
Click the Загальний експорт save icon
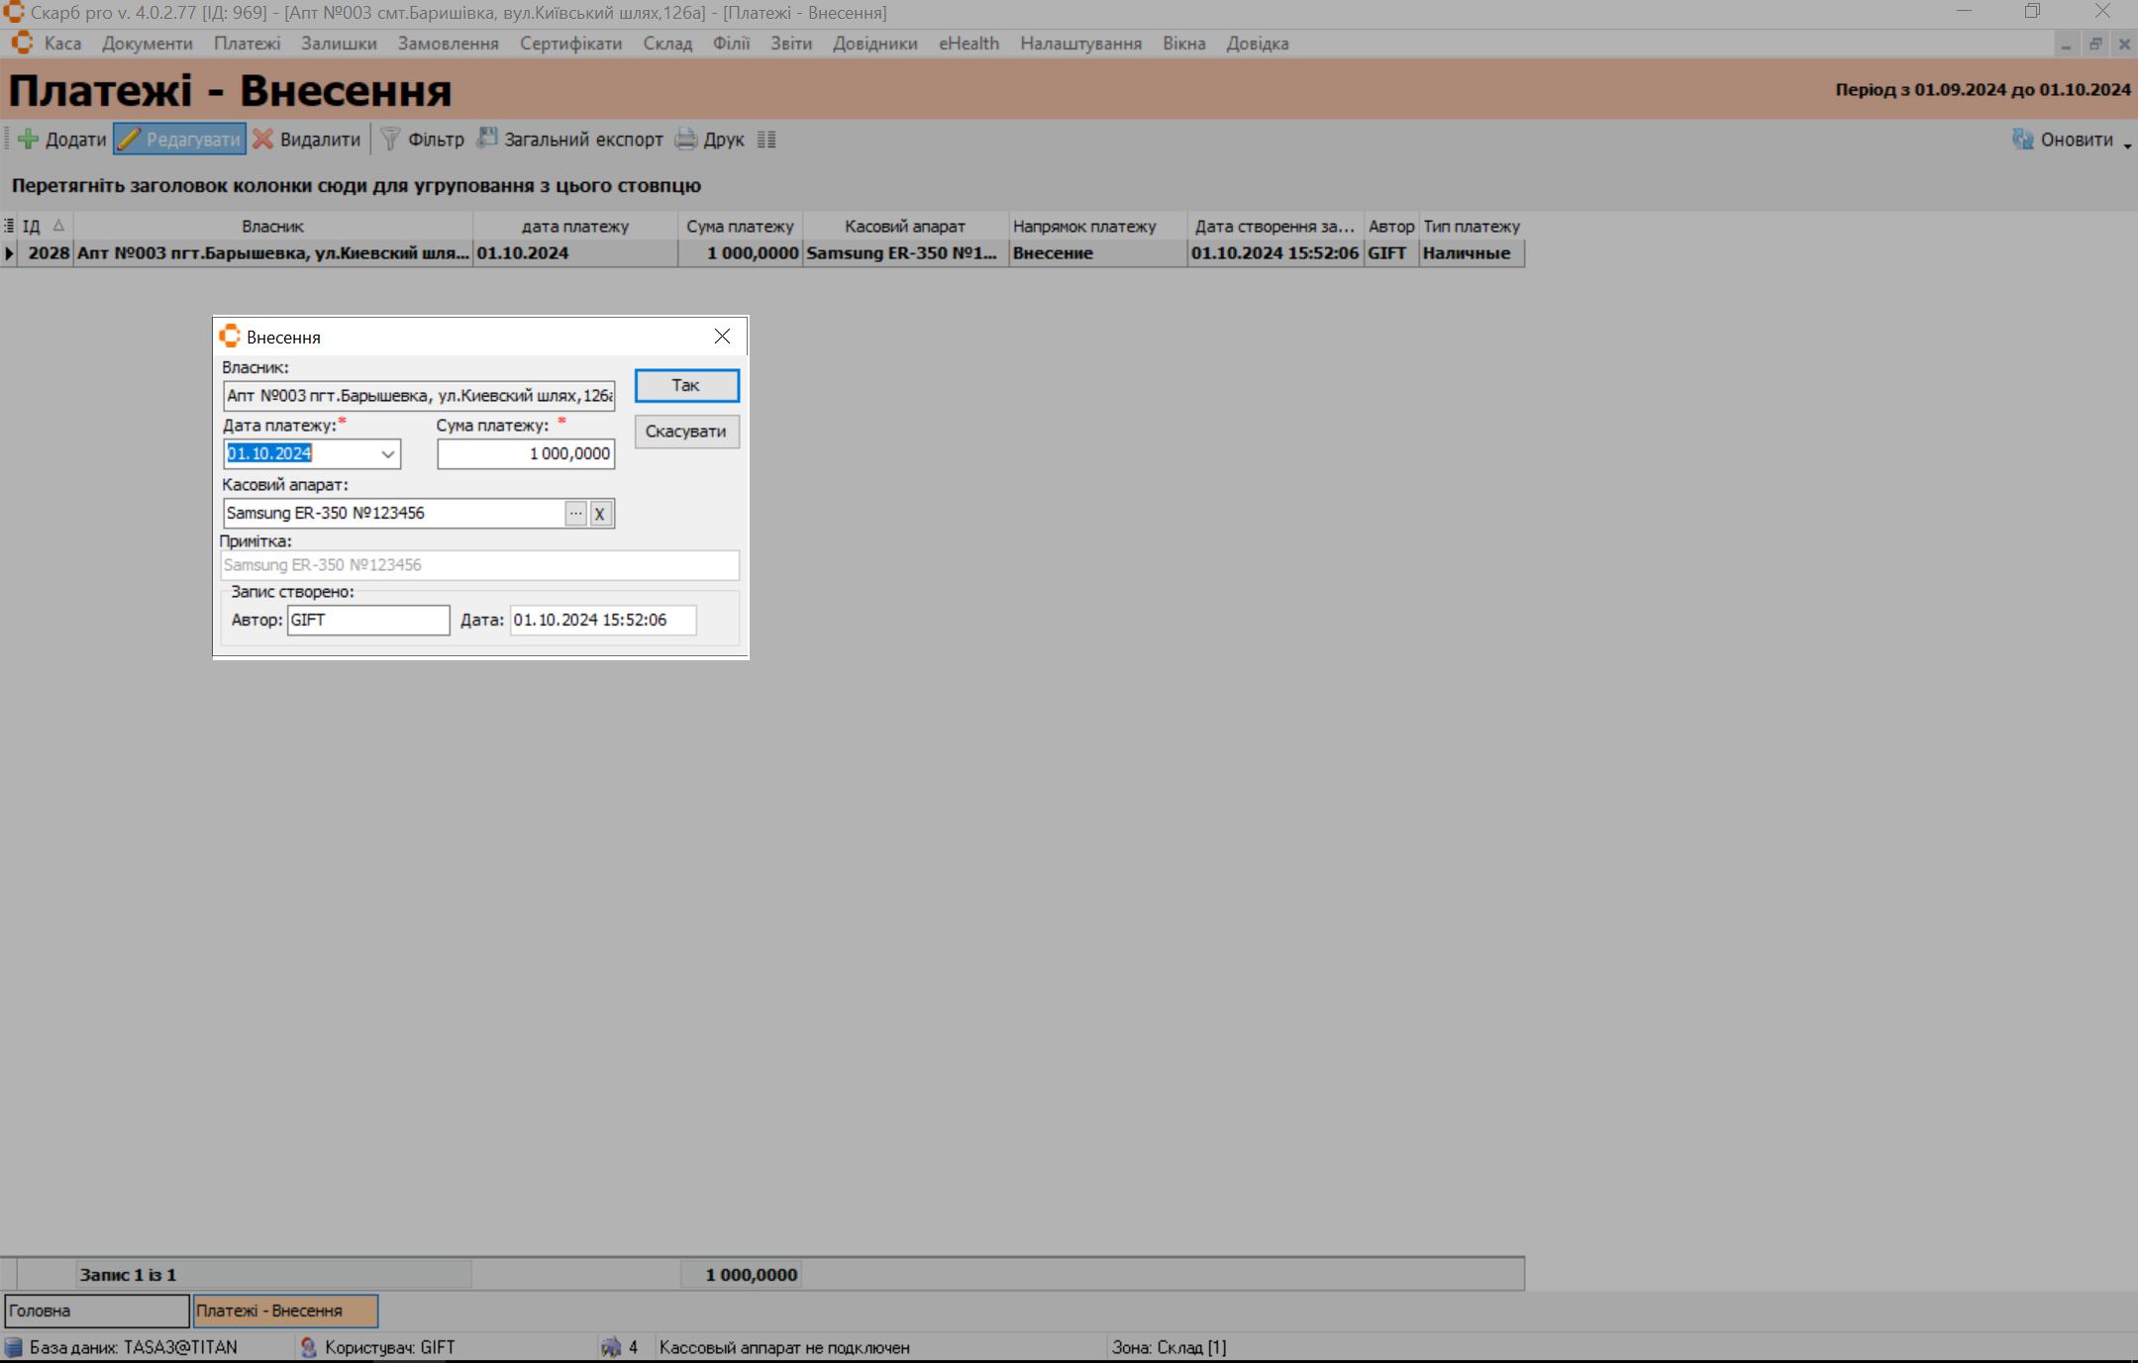pyautogui.click(x=487, y=139)
